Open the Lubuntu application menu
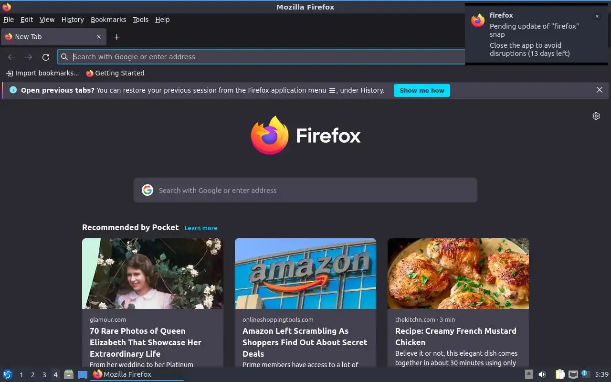This screenshot has height=382, width=611. pos(8,374)
